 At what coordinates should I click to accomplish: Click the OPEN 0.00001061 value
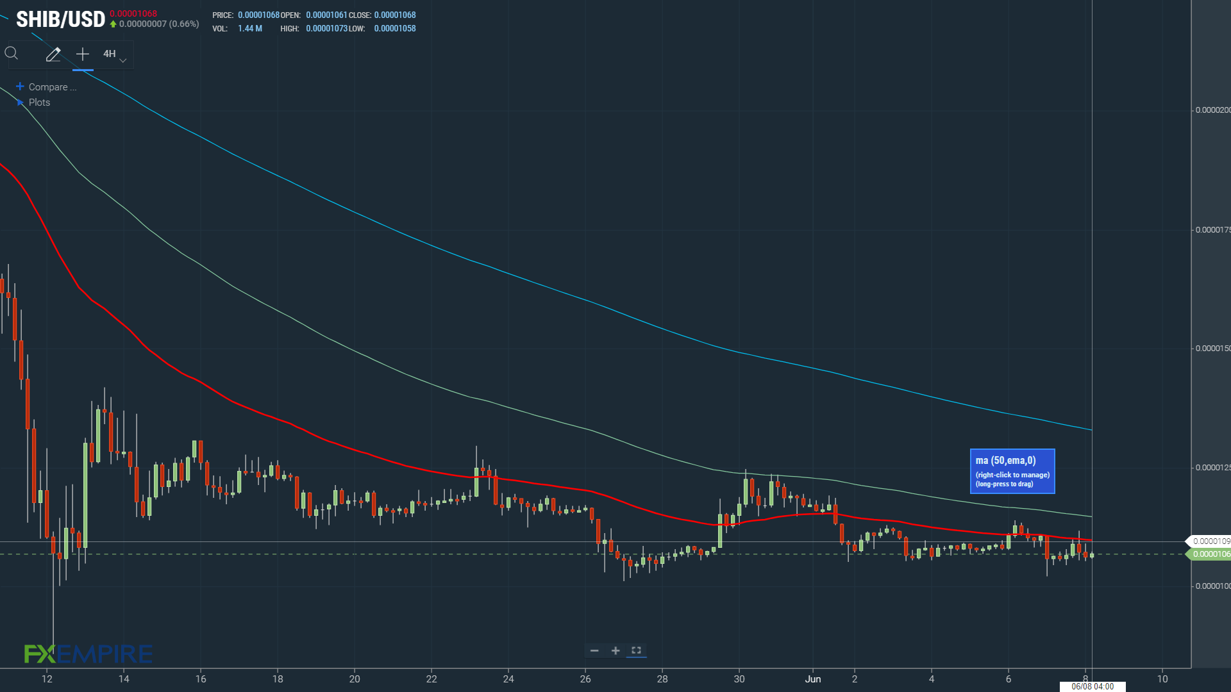point(326,15)
